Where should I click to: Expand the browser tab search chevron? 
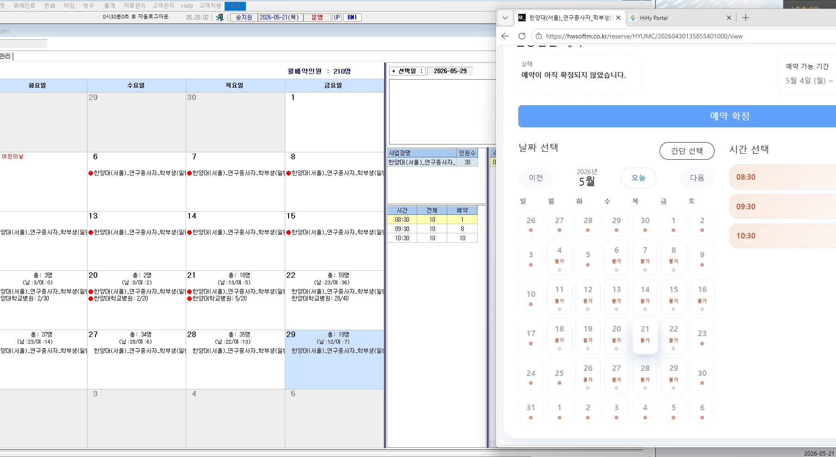click(x=505, y=18)
